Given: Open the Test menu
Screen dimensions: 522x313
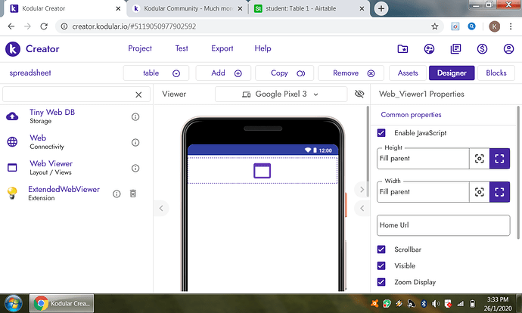Looking at the screenshot, I should (x=182, y=48).
